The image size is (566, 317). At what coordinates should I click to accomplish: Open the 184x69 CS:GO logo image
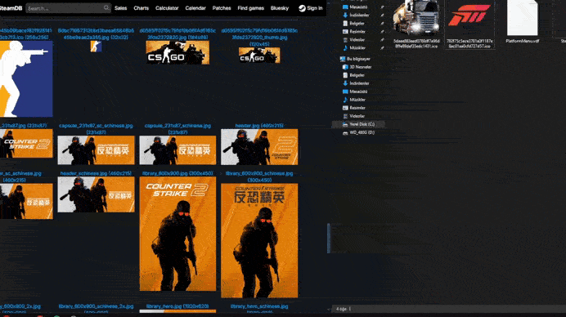click(x=177, y=52)
